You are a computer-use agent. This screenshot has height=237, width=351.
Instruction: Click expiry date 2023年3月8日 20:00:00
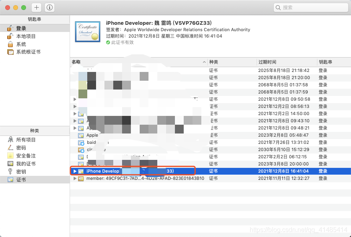tap(283, 164)
